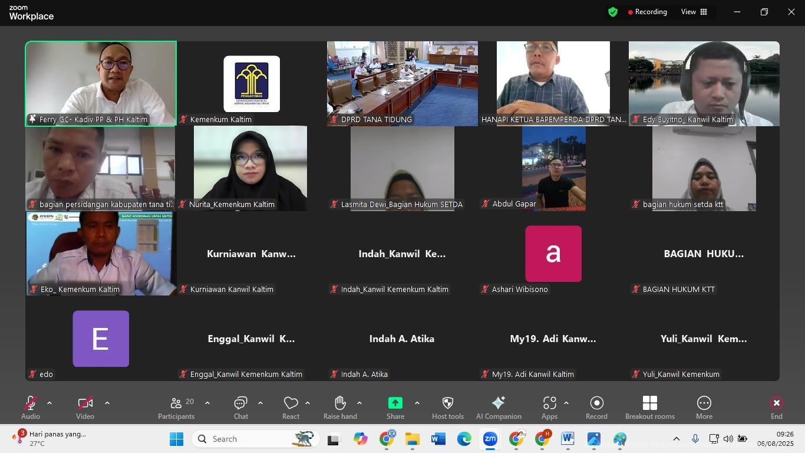Select Ferry GC- Kadiv PP & PH Kaltim video
The height and width of the screenshot is (453, 805).
click(101, 83)
